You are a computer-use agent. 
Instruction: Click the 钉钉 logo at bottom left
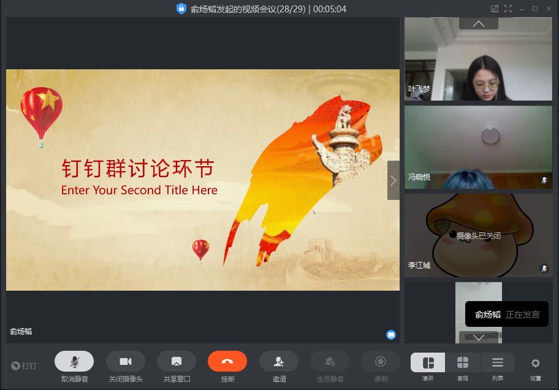pyautogui.click(x=23, y=365)
